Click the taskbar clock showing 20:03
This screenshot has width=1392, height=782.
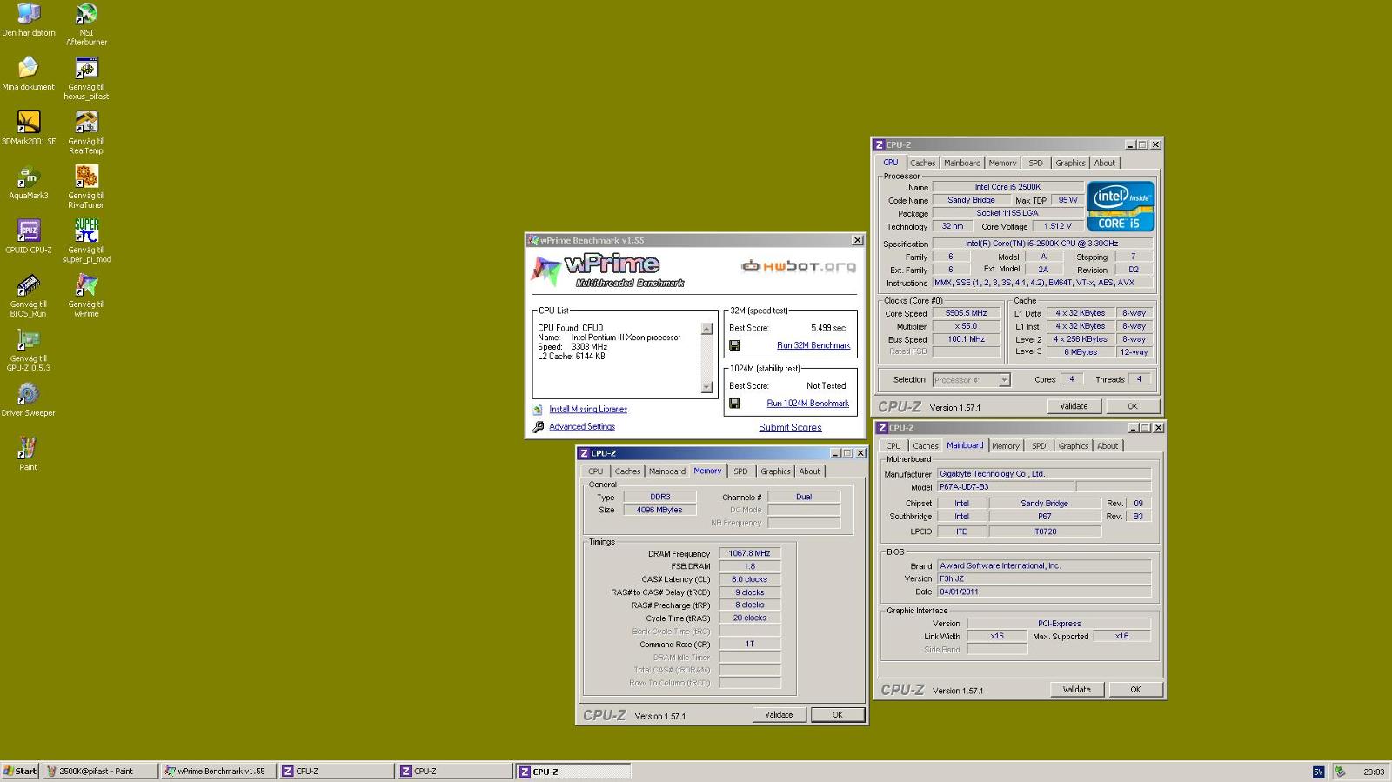coord(1374,772)
